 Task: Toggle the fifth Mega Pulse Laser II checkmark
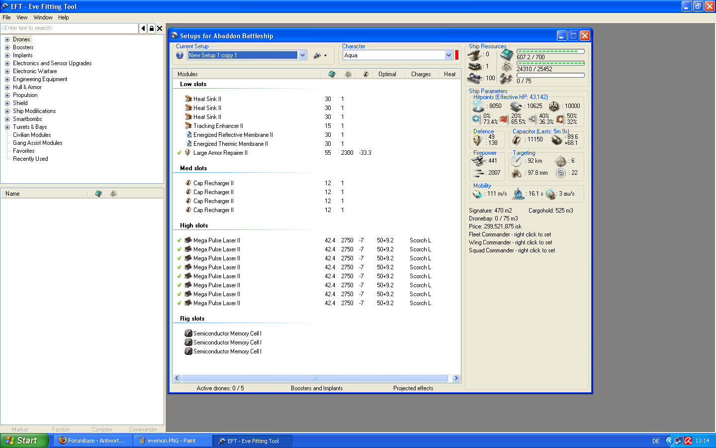coord(179,276)
